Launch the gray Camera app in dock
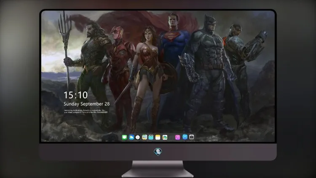The height and width of the screenshot is (178, 316). click(x=192, y=137)
